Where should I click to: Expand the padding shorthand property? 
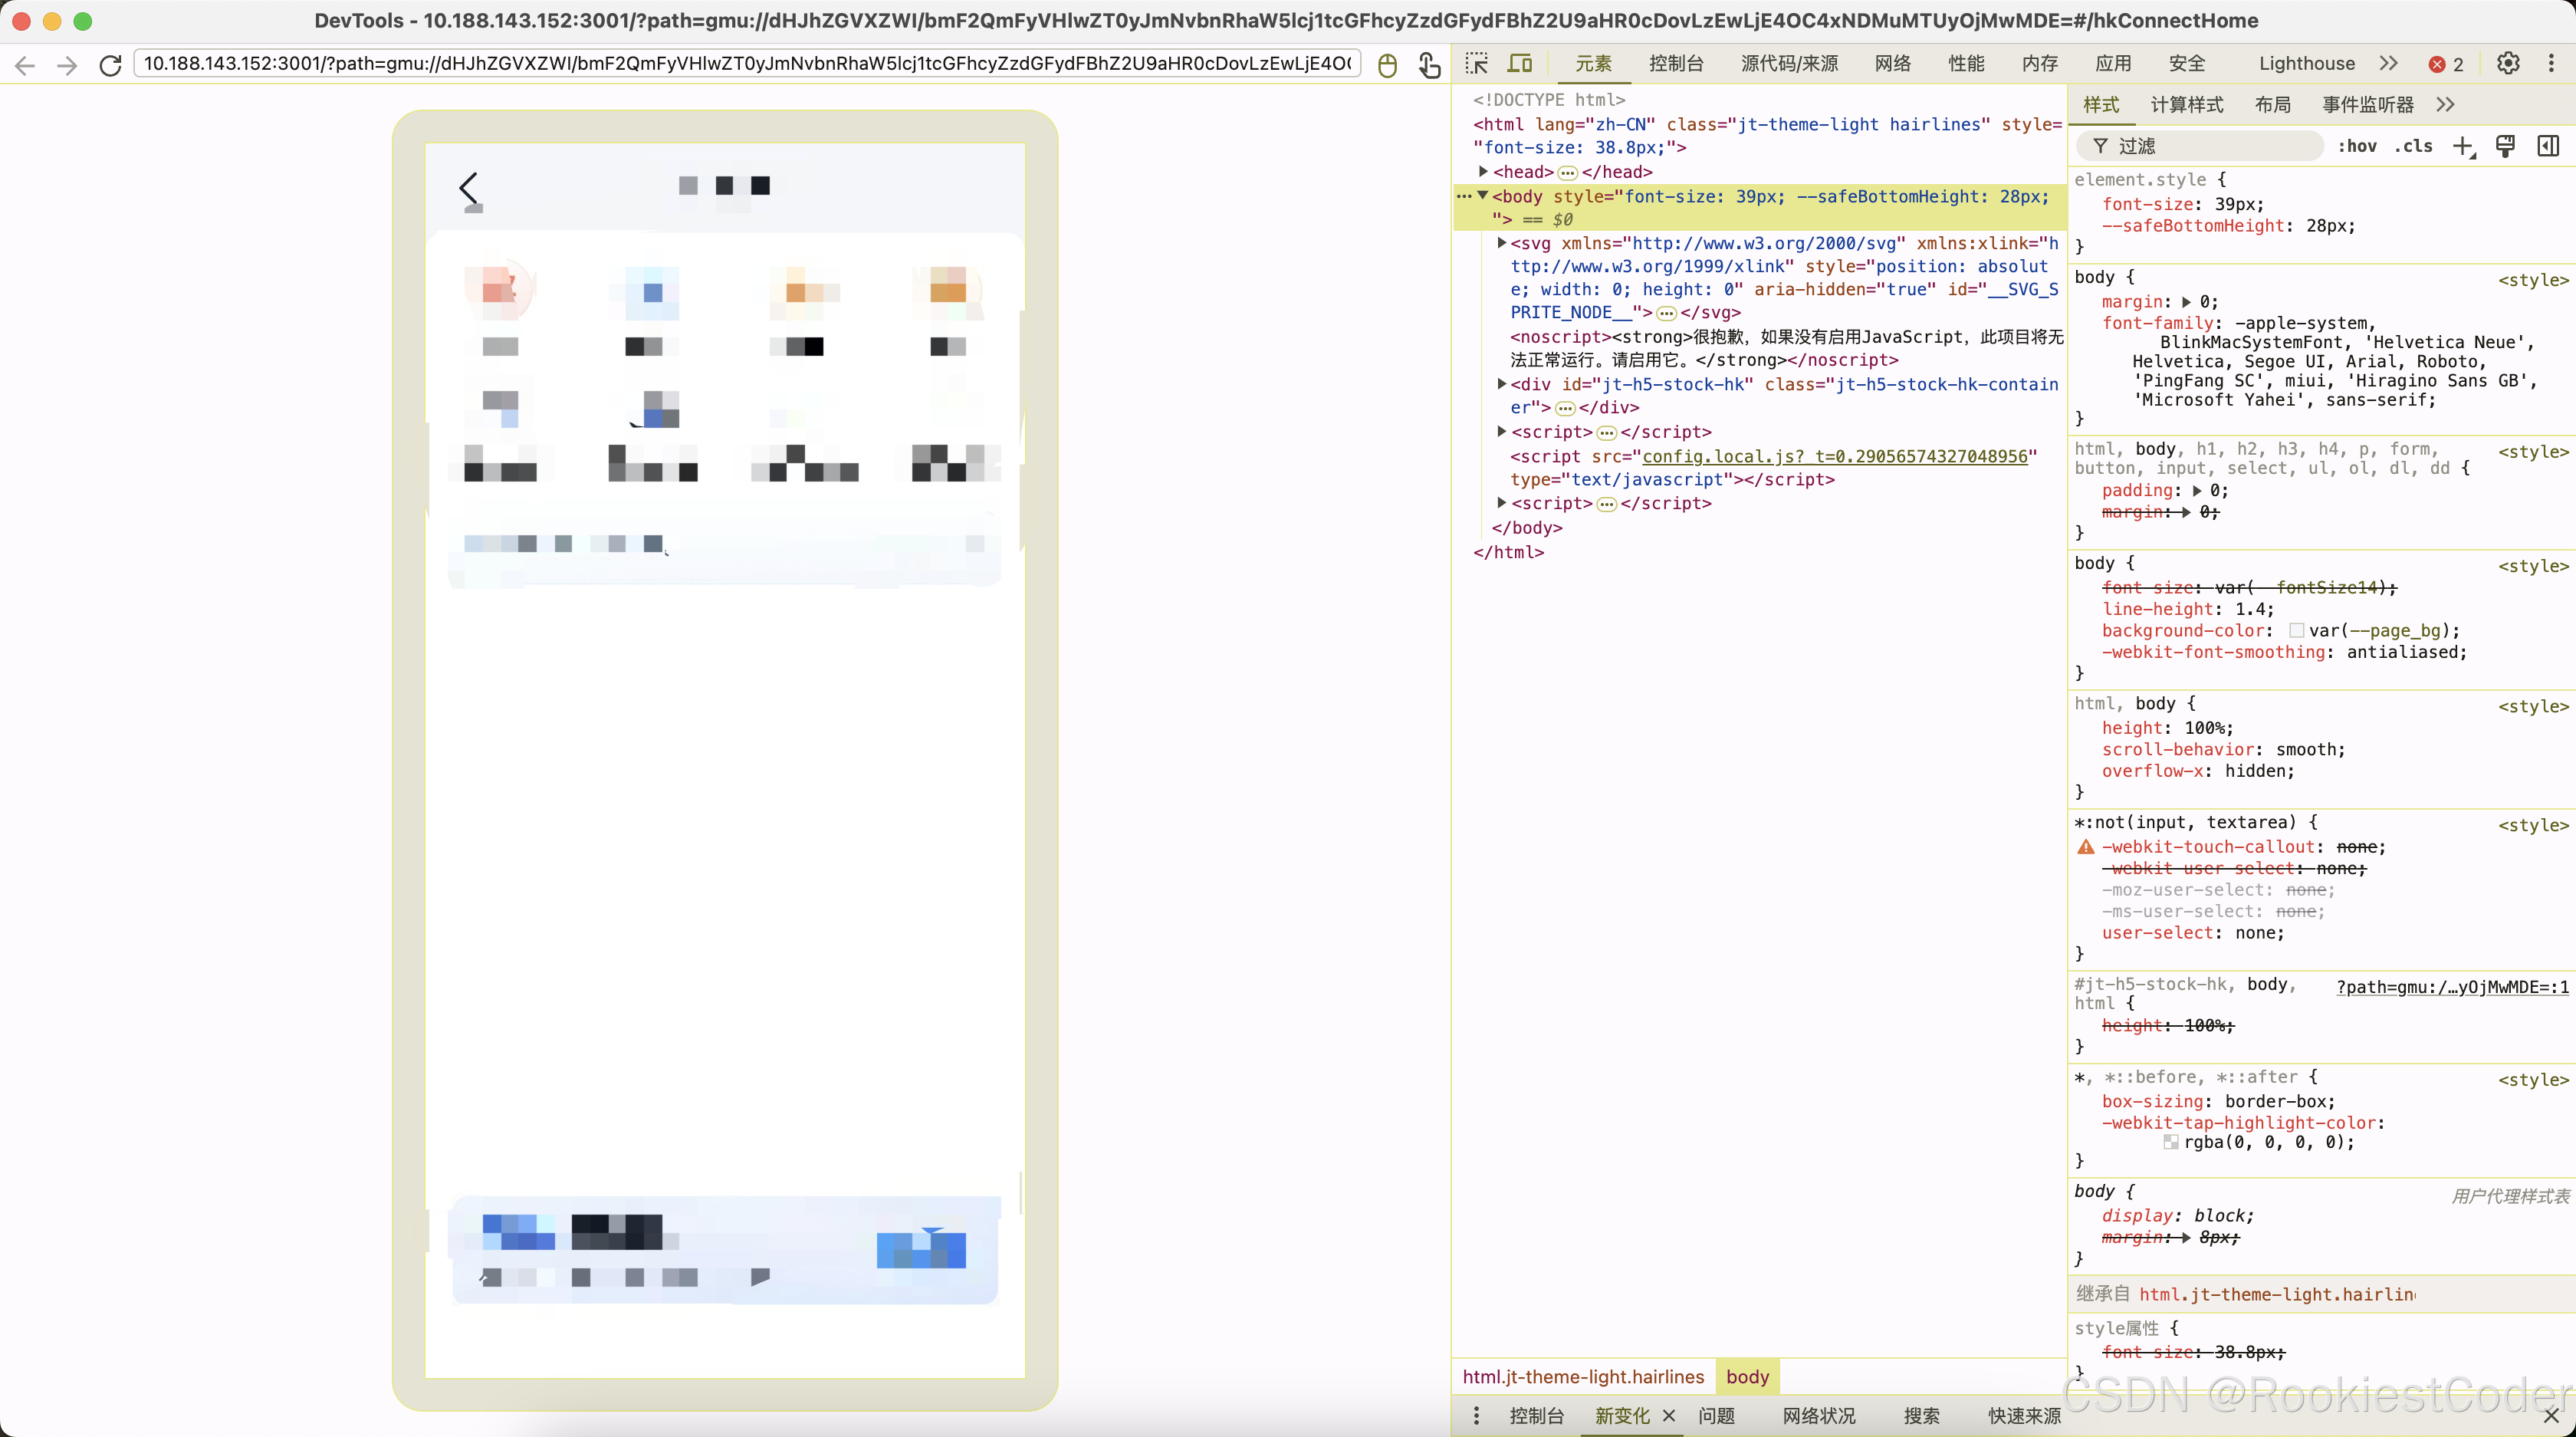(x=2197, y=491)
